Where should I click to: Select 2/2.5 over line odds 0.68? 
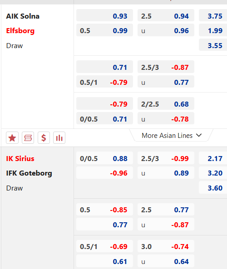(166, 104)
